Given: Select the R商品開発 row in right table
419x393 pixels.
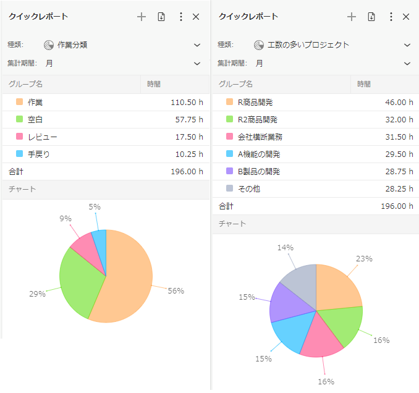Looking at the screenshot, I should click(x=315, y=102).
